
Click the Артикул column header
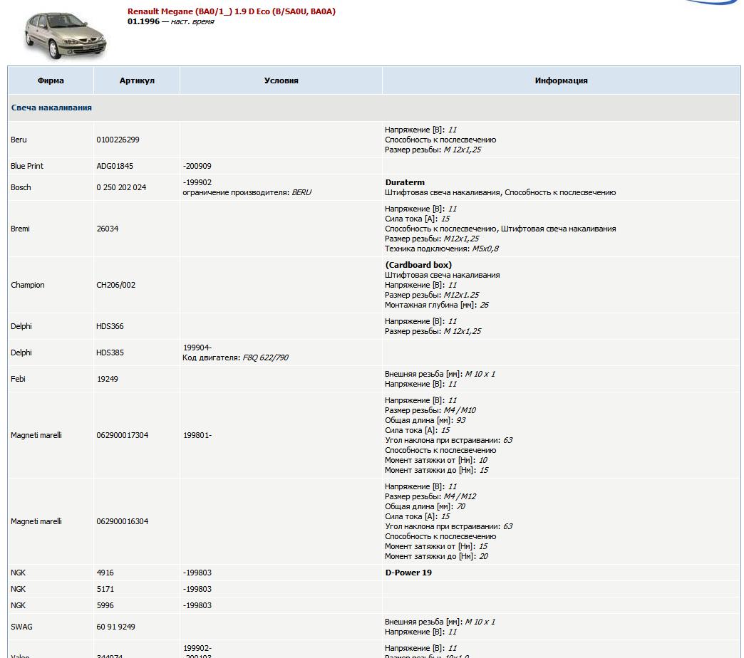[137, 80]
